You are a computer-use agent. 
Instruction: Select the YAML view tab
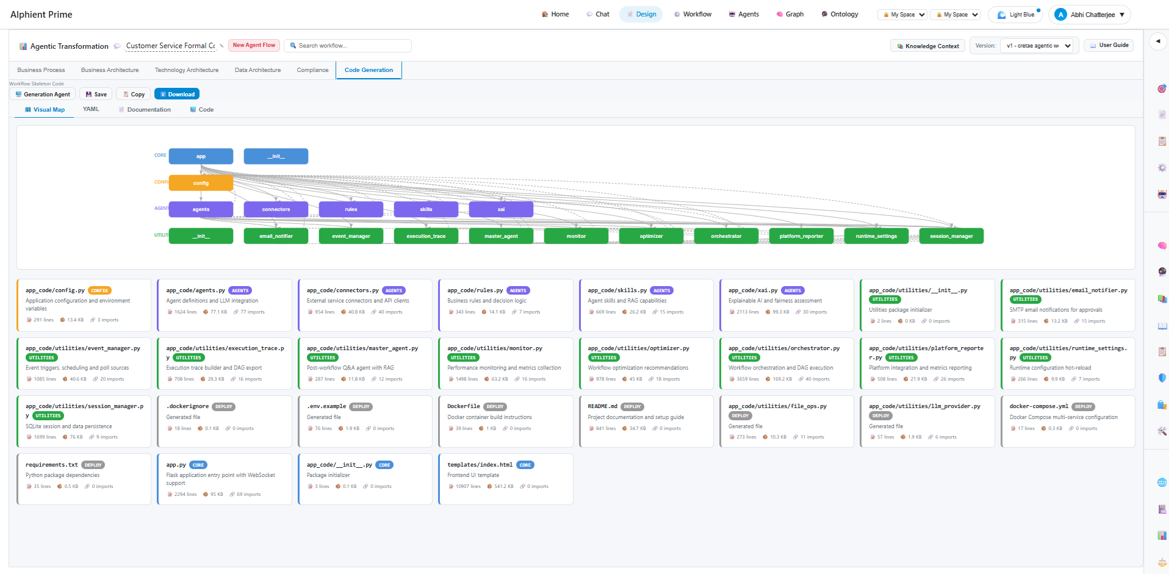[91, 109]
